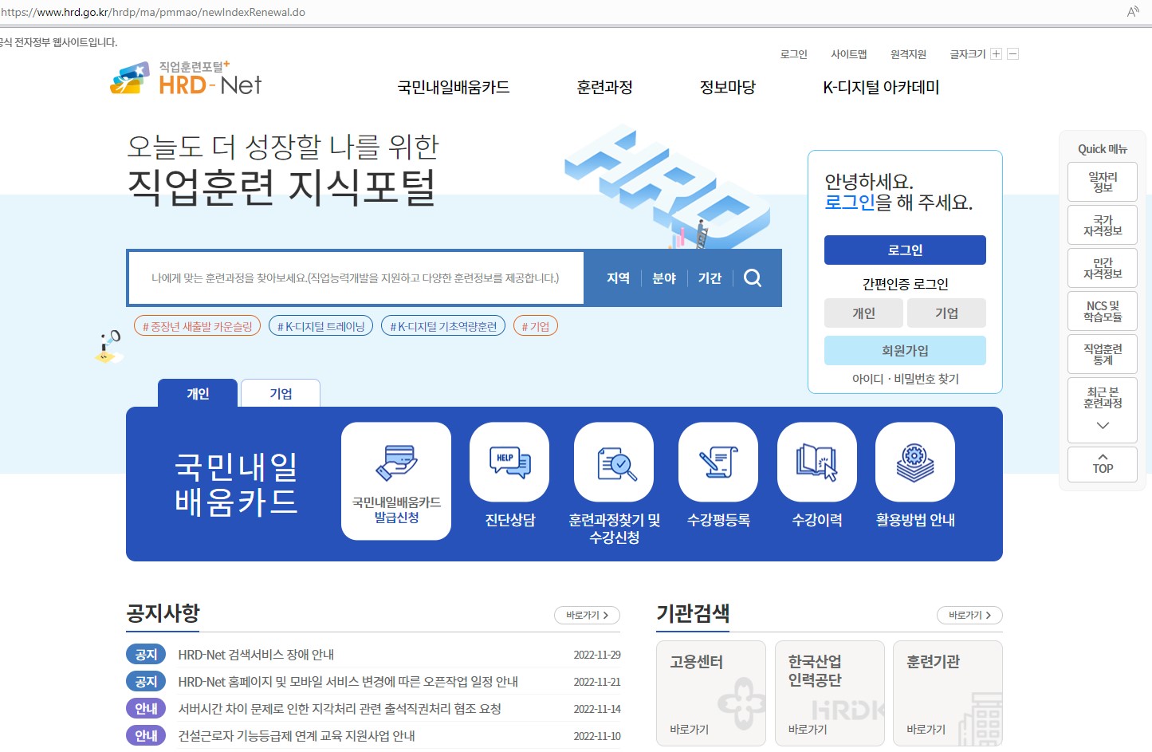
Task: Open 활용방법 안내 gear icon
Action: [x=915, y=463]
